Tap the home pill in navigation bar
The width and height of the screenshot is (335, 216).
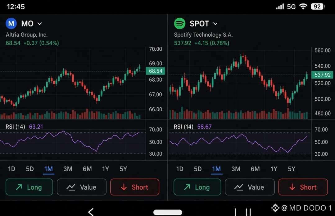pyautogui.click(x=168, y=212)
